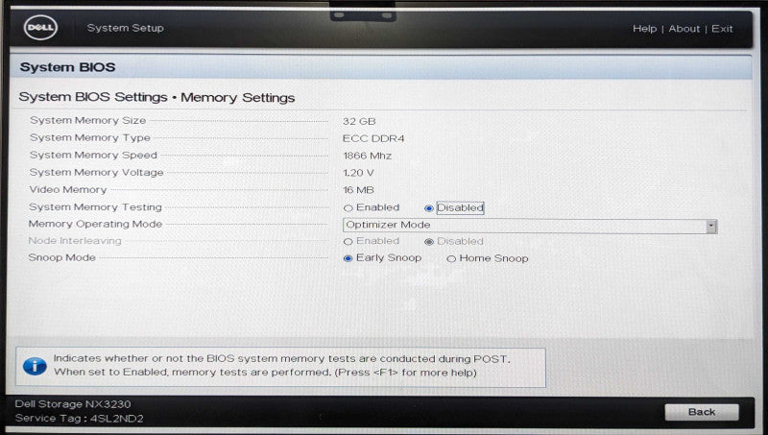Click the Optimizer Mode dropdown arrow
Screen dimensions: 768x435
coord(711,226)
